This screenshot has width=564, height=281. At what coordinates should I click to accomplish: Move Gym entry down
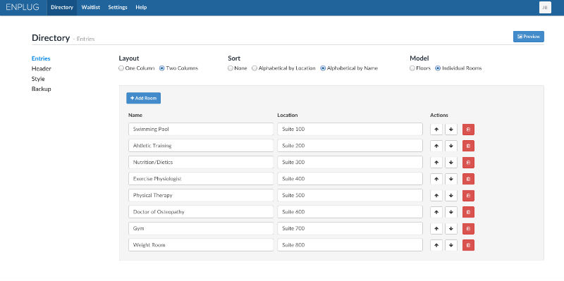tap(451, 229)
